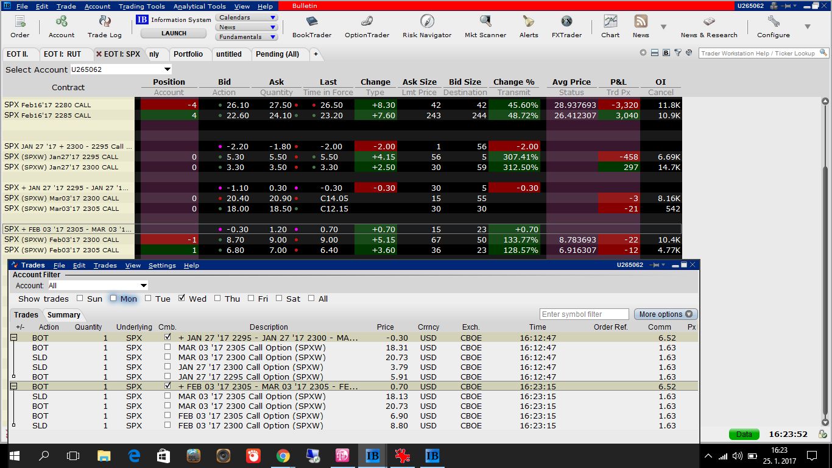Click the Windows Start button
The height and width of the screenshot is (468, 832).
click(14, 455)
